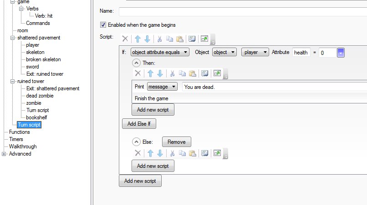
Task: Click pop-out editor icon in Else toolbar
Action: (217, 153)
